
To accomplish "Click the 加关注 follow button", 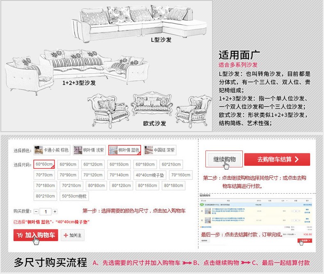I will coord(73,235).
